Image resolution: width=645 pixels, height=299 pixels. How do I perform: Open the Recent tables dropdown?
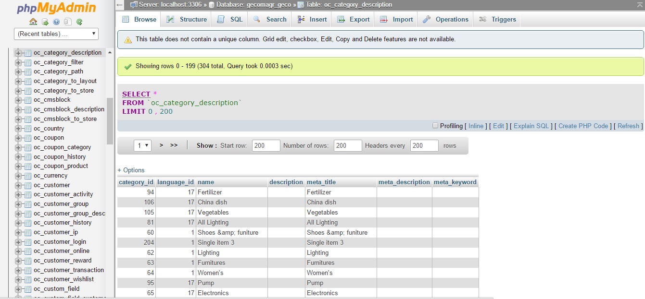56,34
